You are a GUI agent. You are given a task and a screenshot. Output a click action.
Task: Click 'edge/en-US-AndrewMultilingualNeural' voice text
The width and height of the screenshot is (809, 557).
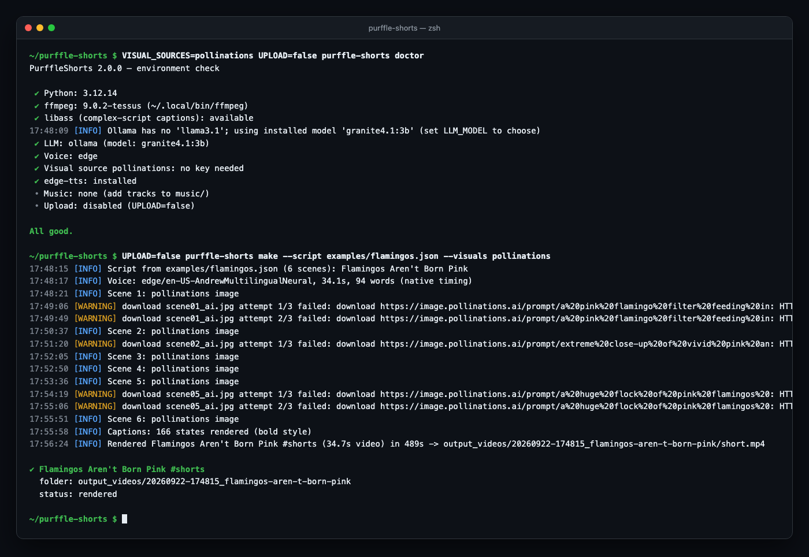(x=227, y=281)
